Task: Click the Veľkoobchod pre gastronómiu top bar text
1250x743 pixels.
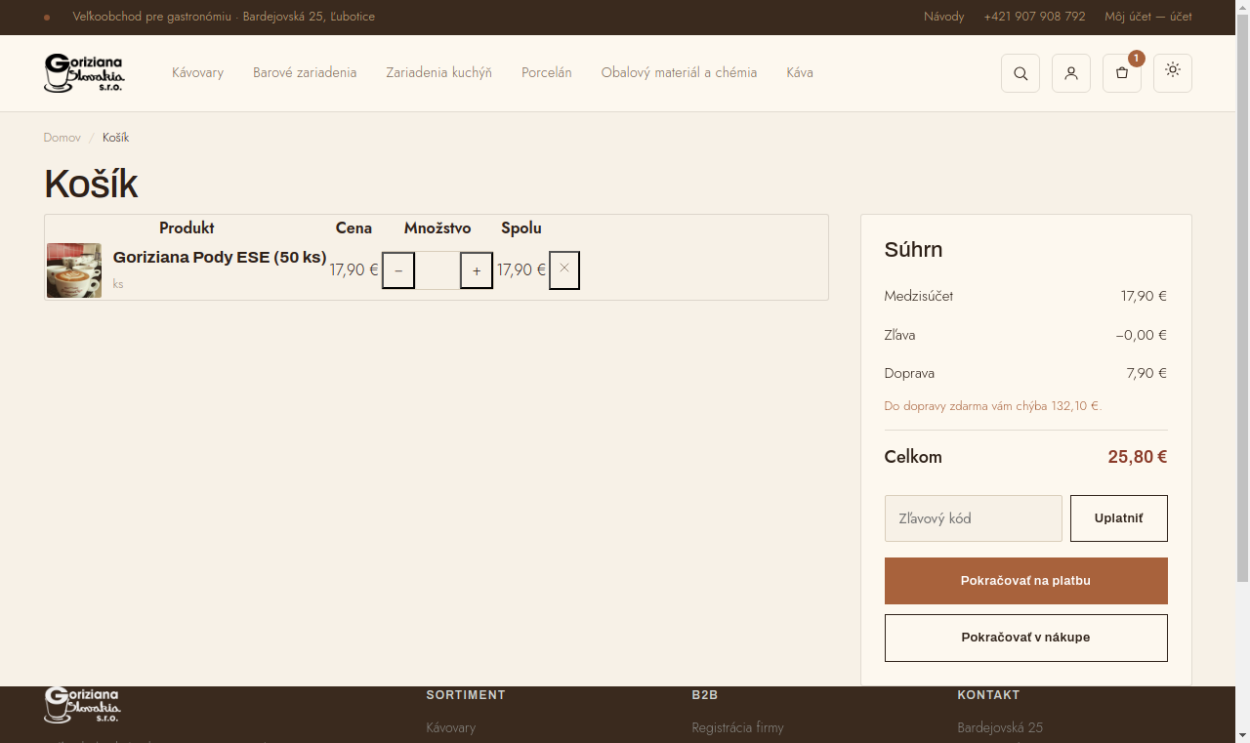Action: pos(224,17)
